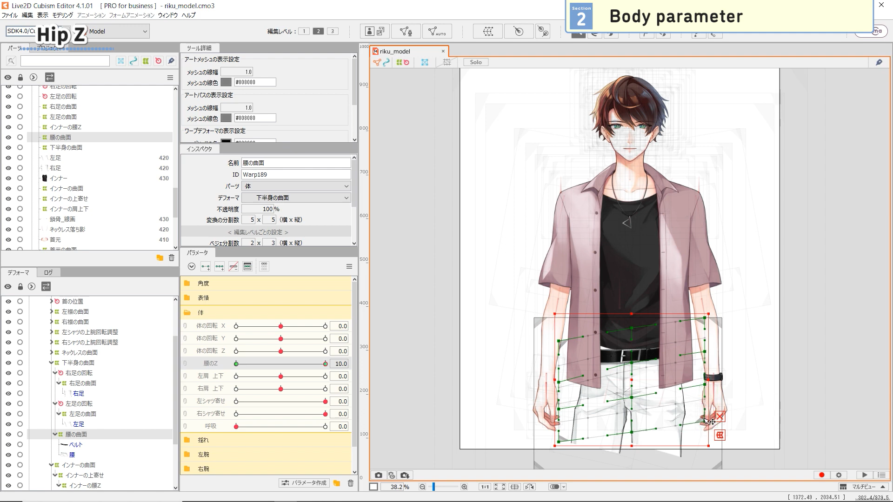Click the zoom in magnifier icon

pyautogui.click(x=464, y=487)
